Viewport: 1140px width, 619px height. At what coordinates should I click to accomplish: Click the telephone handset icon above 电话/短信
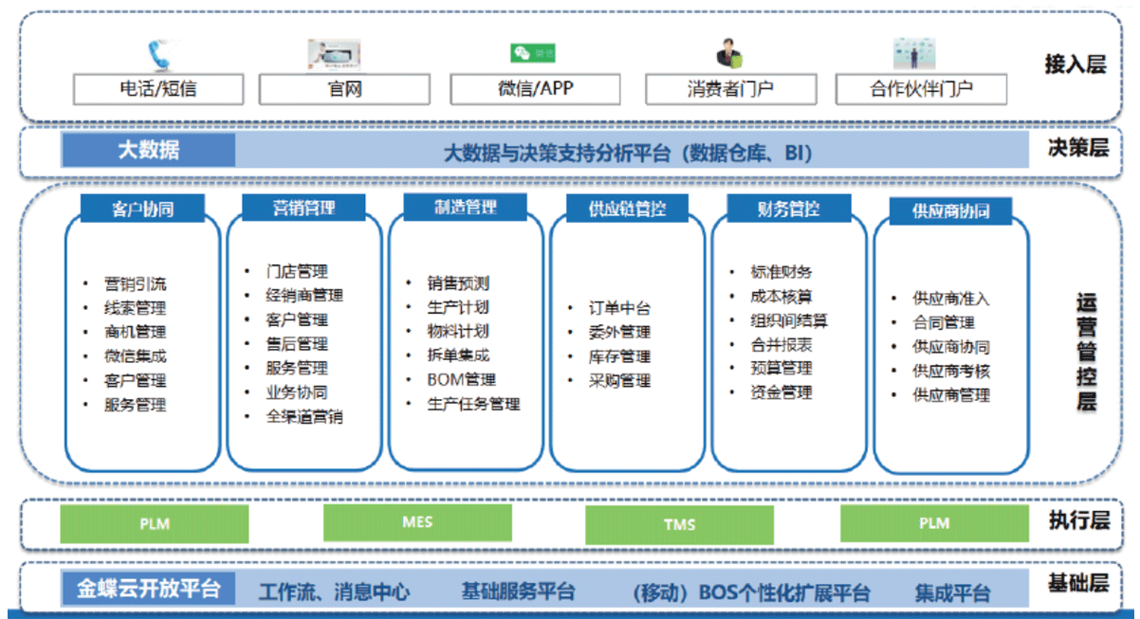point(157,55)
